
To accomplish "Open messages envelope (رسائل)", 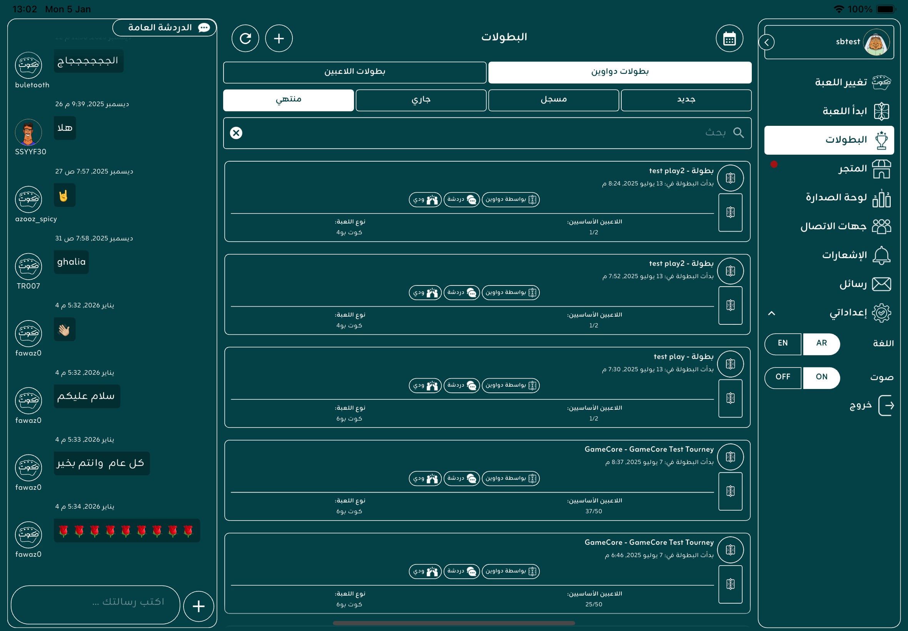I will click(x=881, y=284).
